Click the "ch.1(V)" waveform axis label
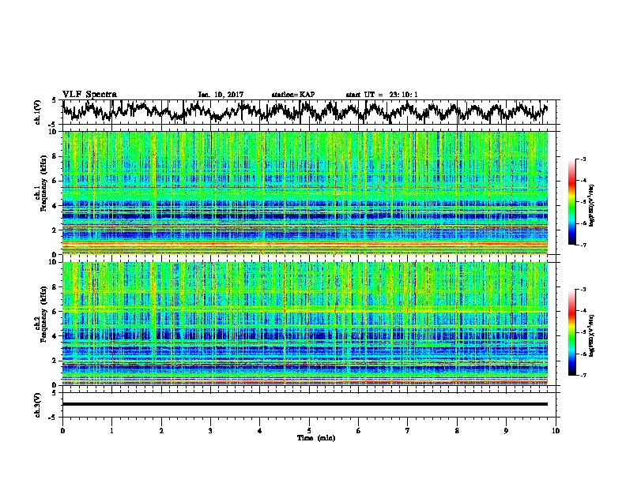Viewport: 626px width, 483px height. [38, 112]
